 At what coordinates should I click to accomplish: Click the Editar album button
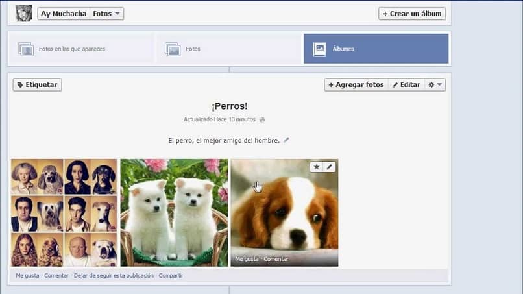[407, 85]
